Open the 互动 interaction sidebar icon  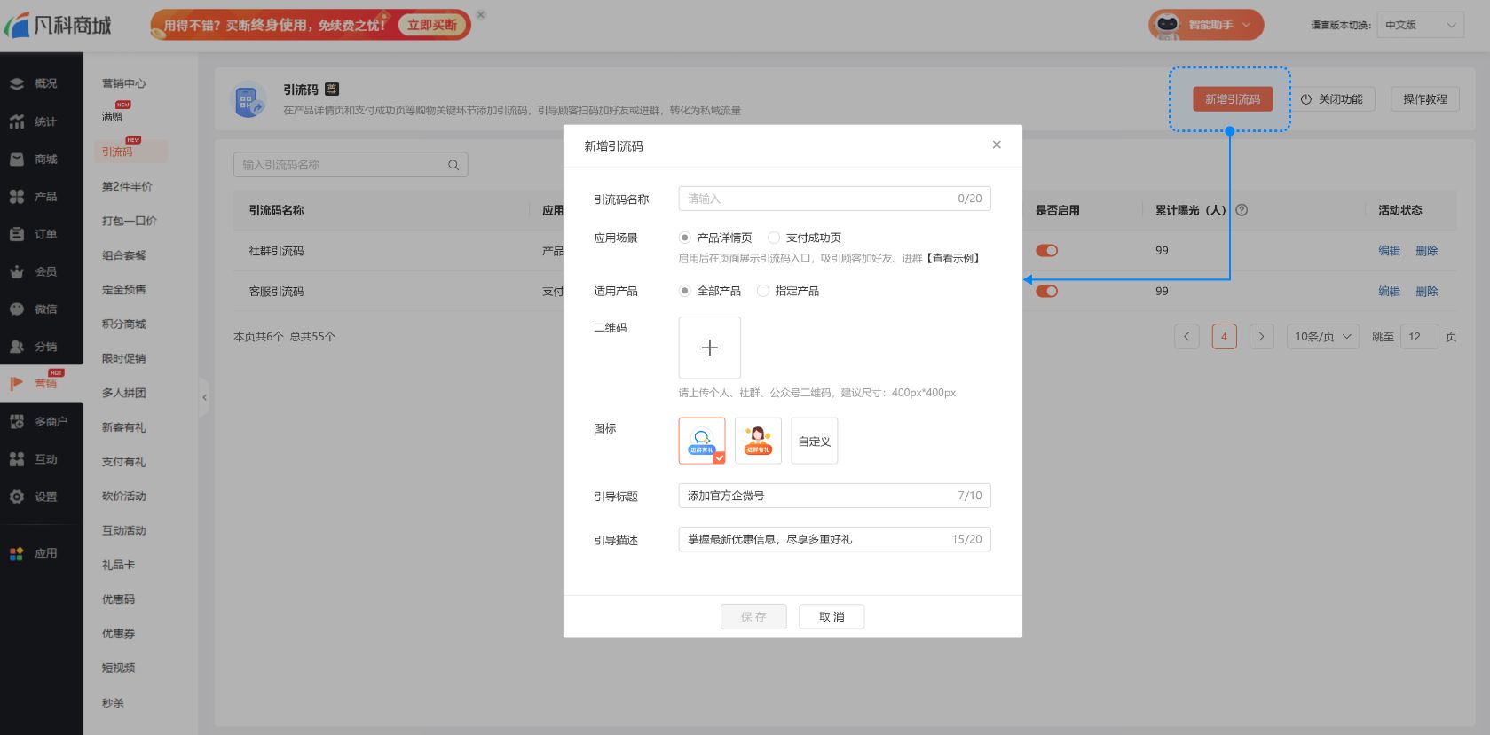tap(17, 459)
